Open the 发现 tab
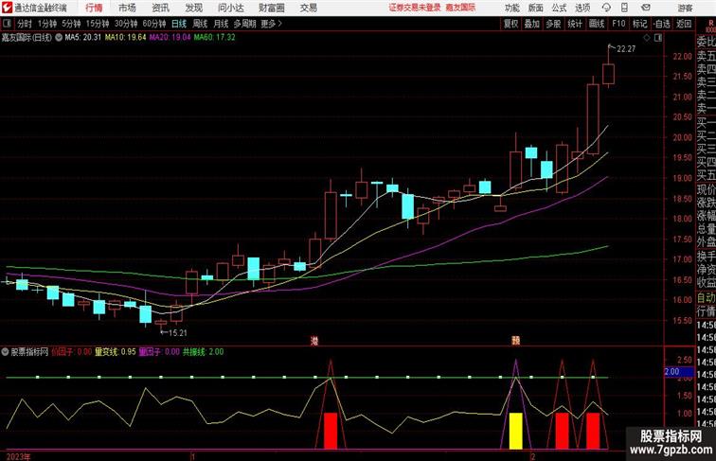This screenshot has width=716, height=461. (x=193, y=8)
